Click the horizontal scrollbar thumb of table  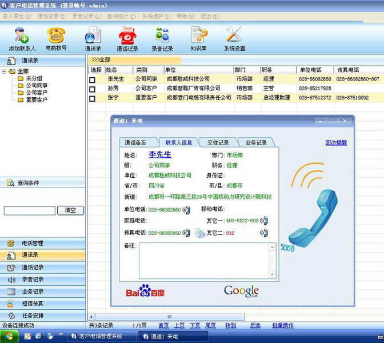[170, 317]
